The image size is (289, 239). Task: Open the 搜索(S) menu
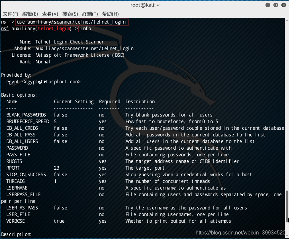70,14
